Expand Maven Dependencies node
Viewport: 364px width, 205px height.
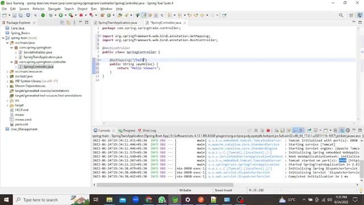coord(7,86)
